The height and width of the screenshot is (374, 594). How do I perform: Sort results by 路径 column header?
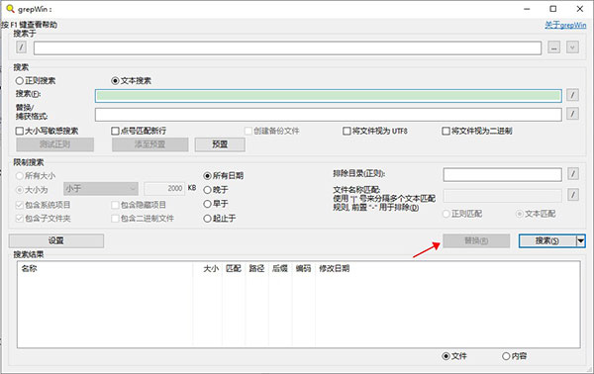click(256, 269)
